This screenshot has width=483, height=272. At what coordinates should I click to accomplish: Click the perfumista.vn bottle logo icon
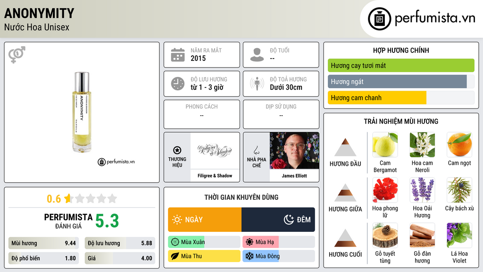pyautogui.click(x=379, y=19)
